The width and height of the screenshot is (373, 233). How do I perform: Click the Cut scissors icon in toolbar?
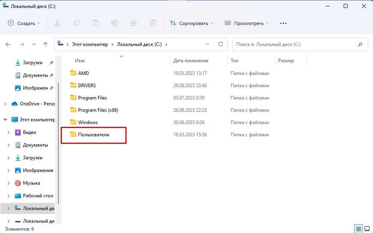[x=57, y=23]
